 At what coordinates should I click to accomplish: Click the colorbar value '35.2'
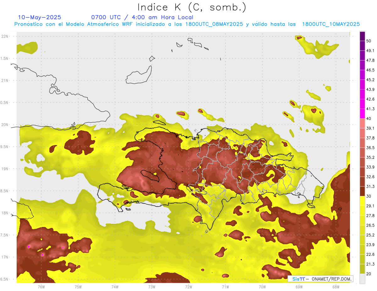(370, 158)
